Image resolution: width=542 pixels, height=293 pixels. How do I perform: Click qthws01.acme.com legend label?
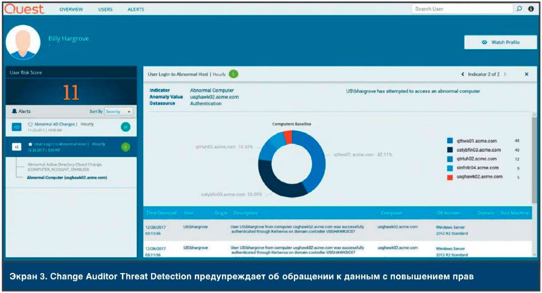point(476,141)
